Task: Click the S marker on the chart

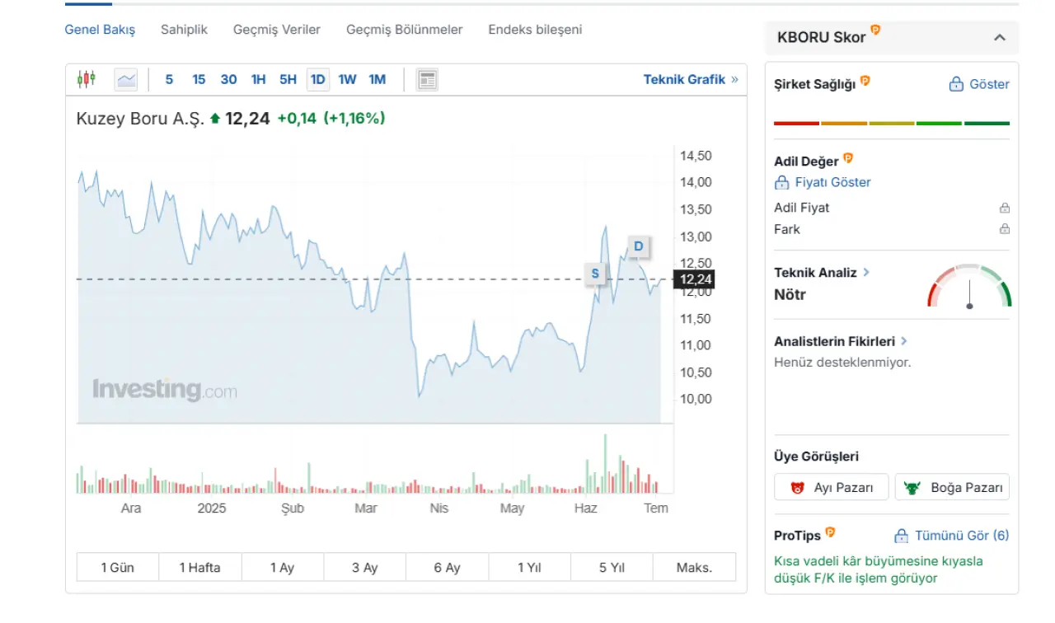Action: pyautogui.click(x=594, y=274)
